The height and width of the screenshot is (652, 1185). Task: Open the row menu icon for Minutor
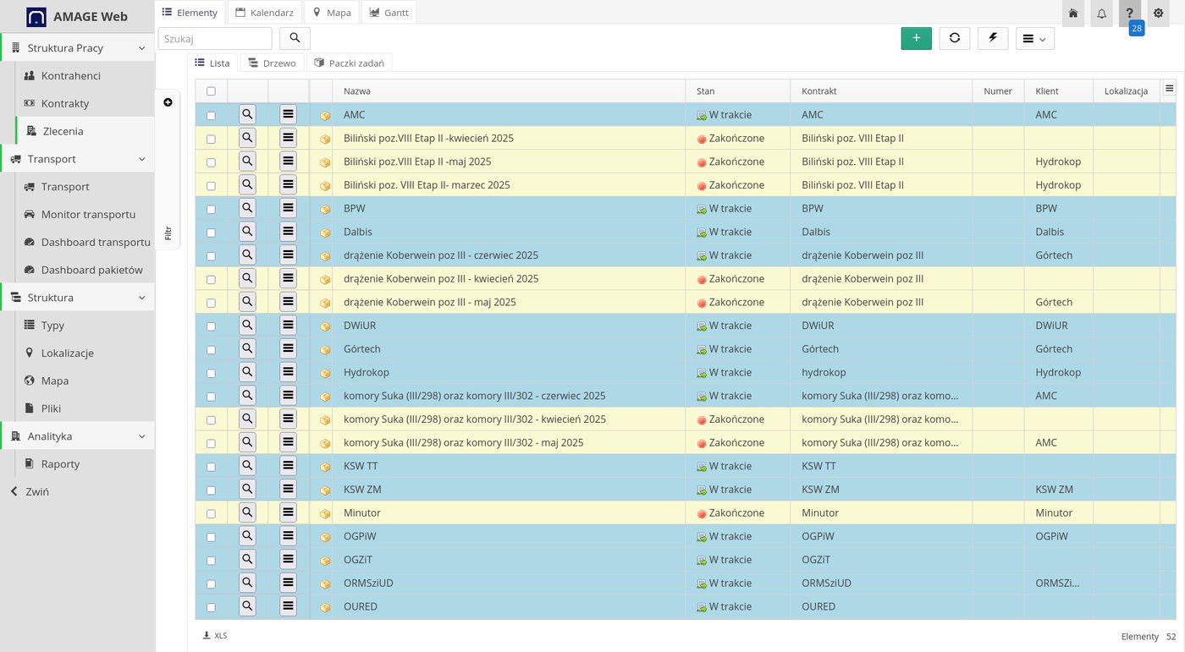pos(288,512)
